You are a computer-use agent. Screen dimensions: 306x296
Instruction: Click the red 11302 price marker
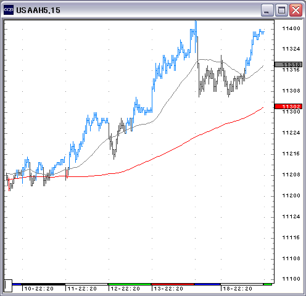288,106
